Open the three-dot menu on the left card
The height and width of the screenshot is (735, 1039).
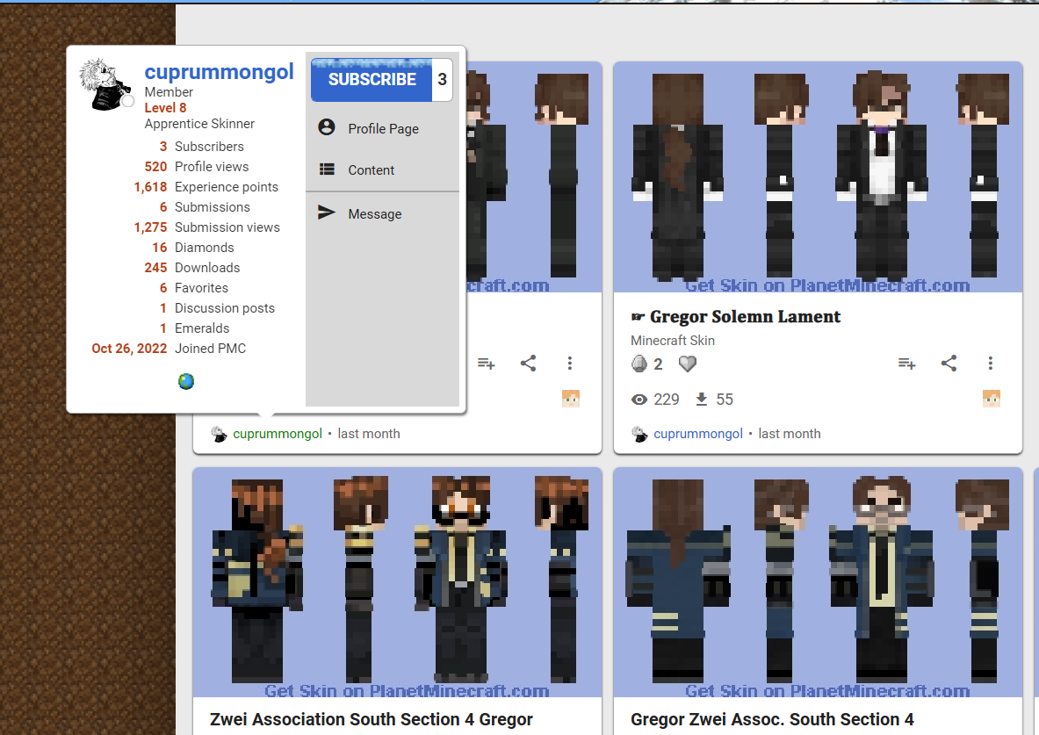(x=570, y=364)
